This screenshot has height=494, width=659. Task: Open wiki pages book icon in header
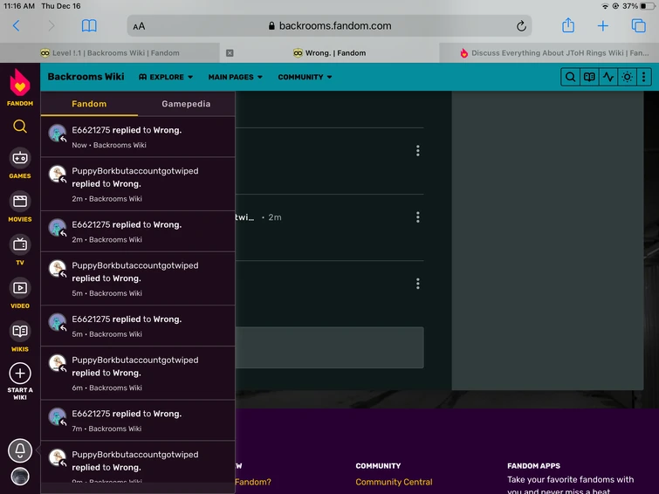589,77
